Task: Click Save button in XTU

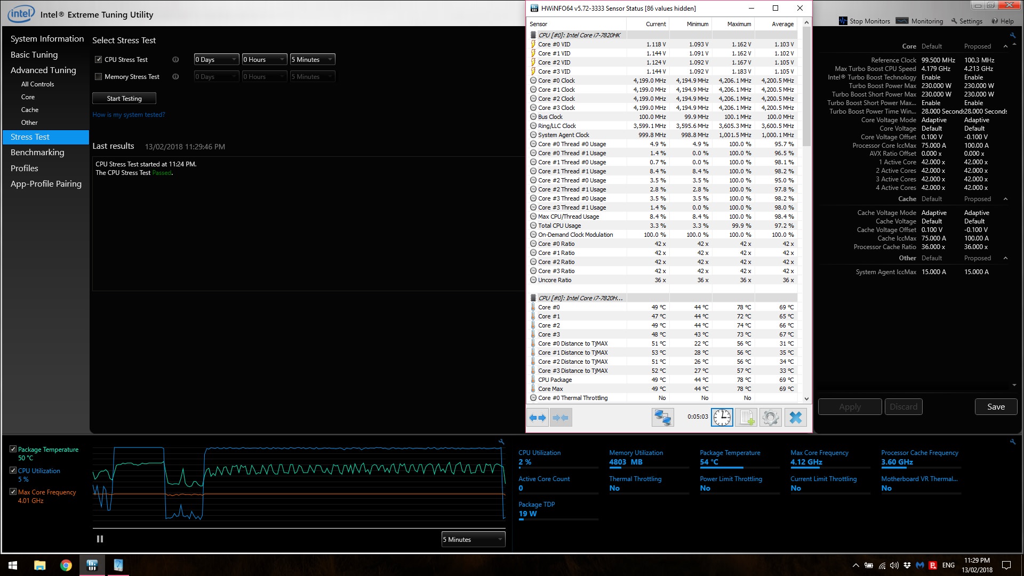Action: [x=996, y=407]
